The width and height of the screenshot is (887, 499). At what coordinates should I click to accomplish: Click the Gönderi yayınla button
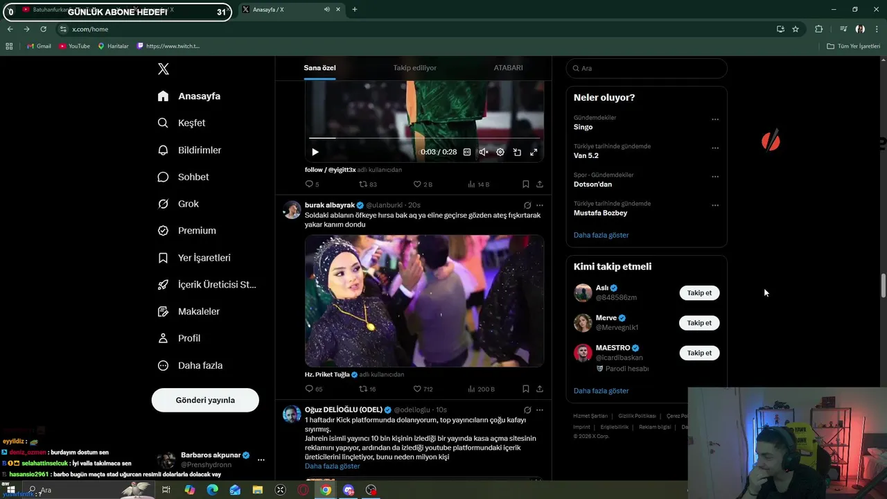[205, 400]
